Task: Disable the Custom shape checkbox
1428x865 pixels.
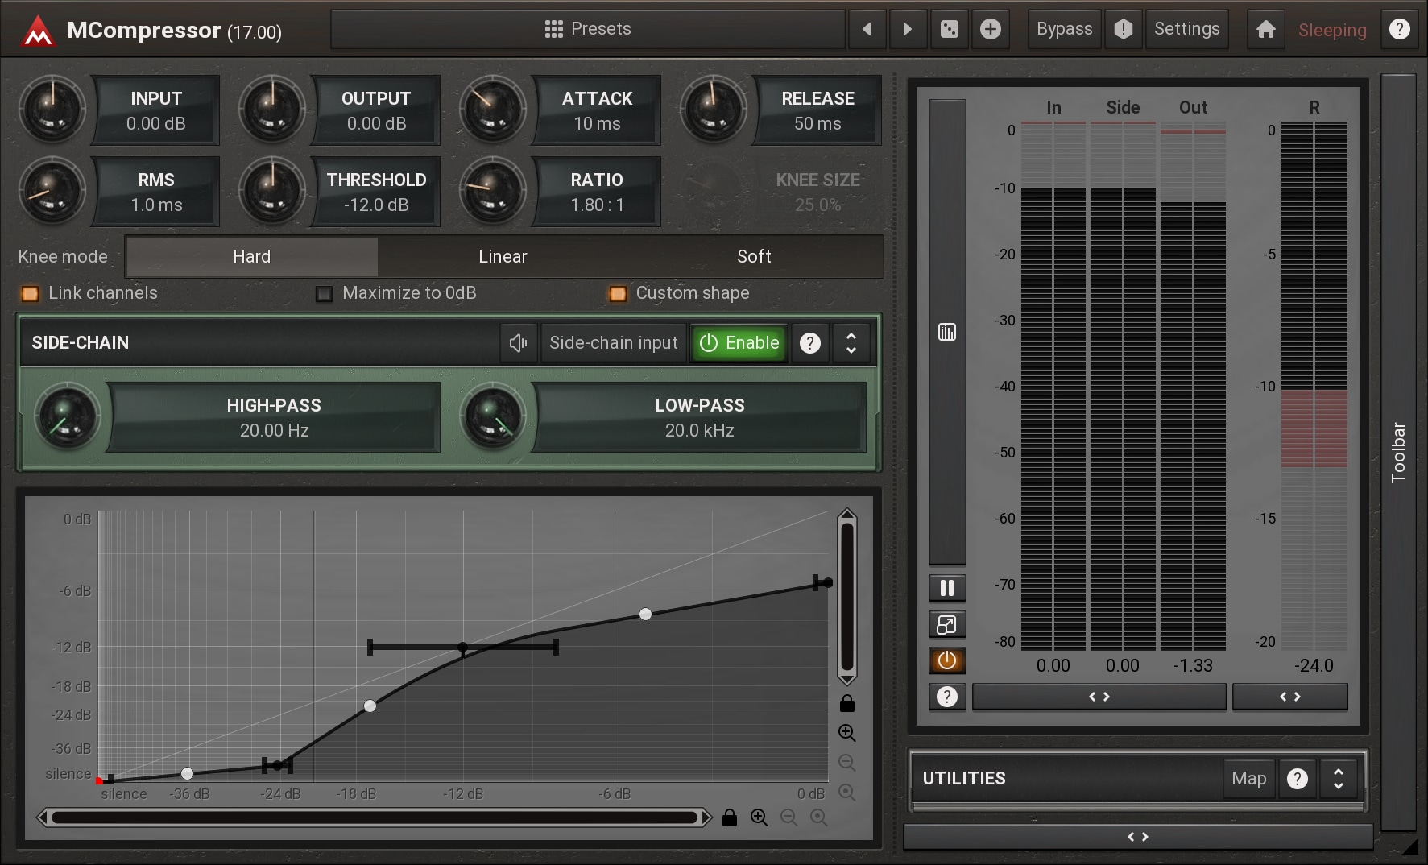Action: [618, 294]
